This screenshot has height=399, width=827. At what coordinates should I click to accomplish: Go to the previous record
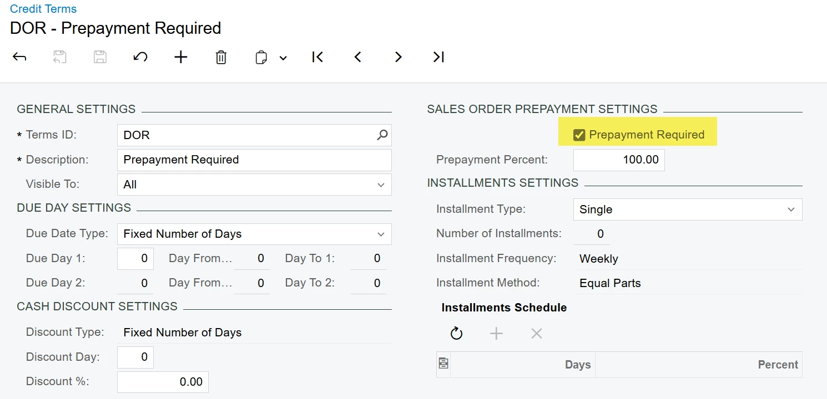pos(358,57)
